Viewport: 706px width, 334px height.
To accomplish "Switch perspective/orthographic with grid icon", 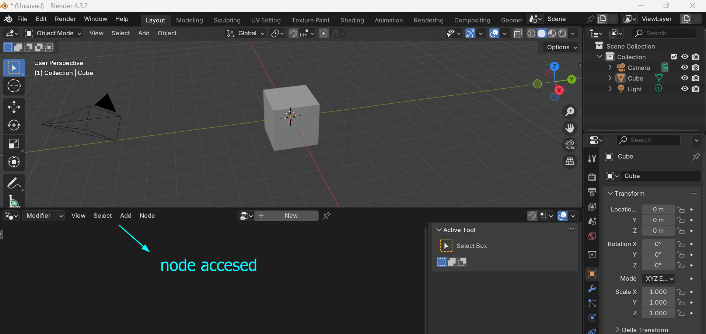I will click(570, 161).
